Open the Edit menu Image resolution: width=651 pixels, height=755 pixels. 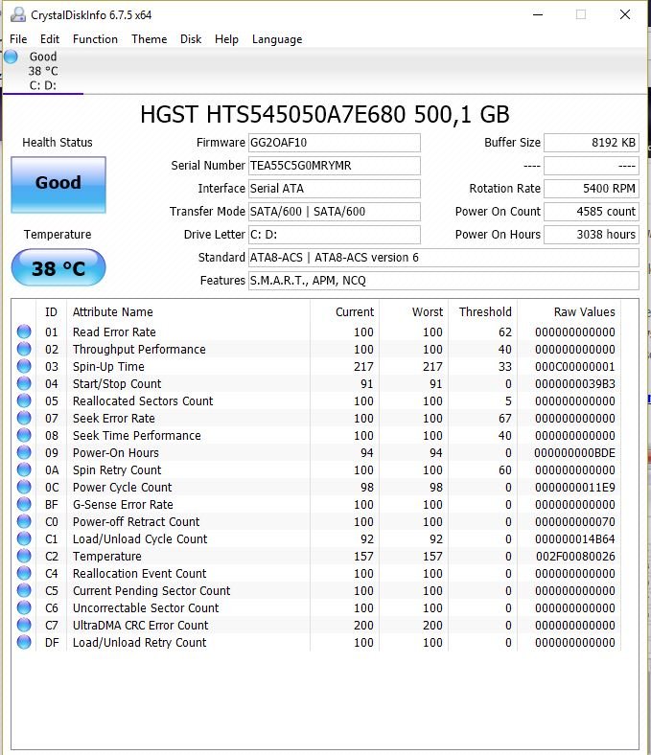pos(50,39)
